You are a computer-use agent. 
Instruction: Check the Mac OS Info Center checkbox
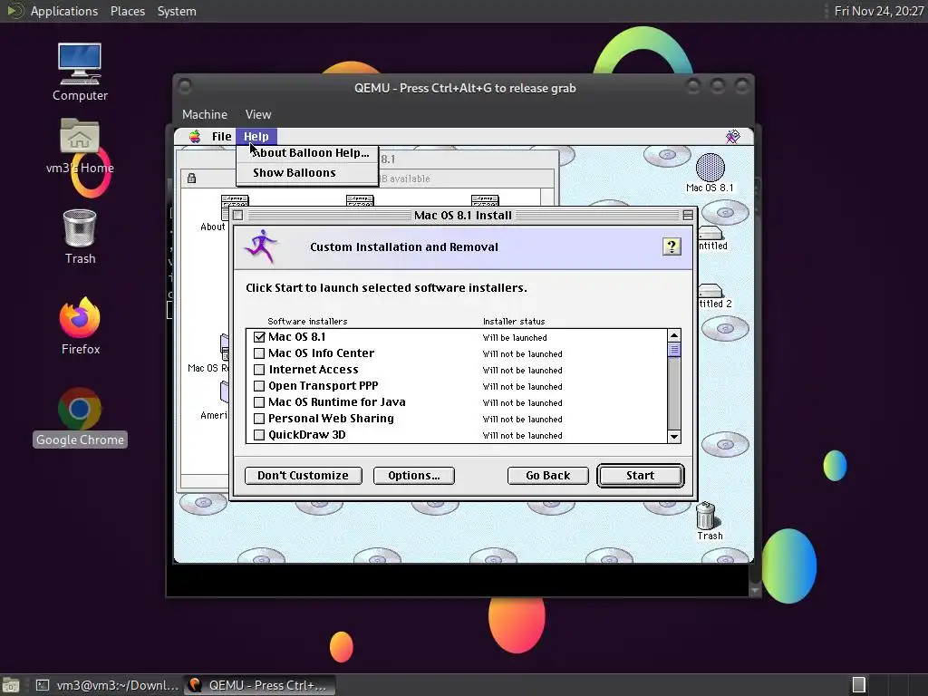(x=259, y=353)
